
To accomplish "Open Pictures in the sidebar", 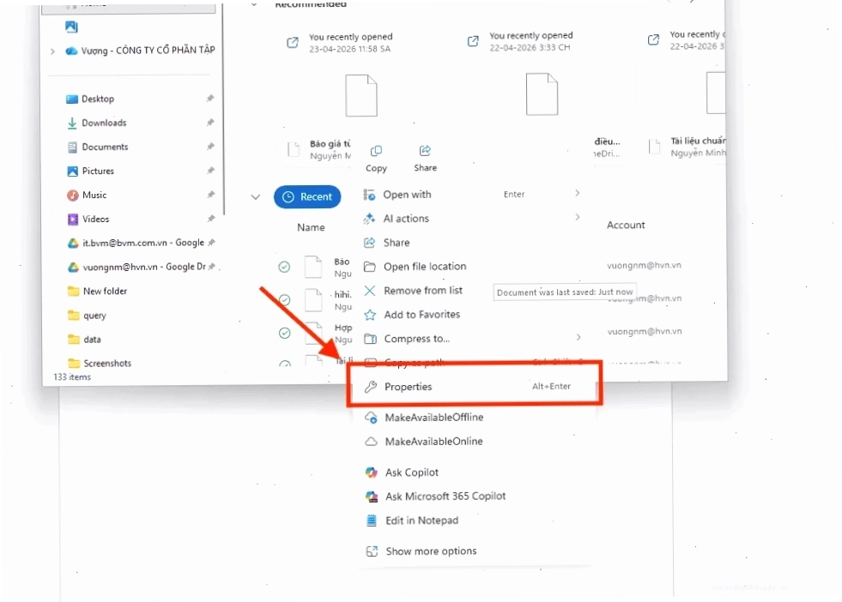I will click(98, 172).
